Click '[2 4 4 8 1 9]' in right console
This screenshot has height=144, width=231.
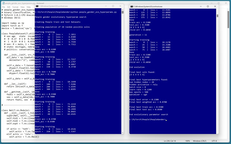coord(137,60)
